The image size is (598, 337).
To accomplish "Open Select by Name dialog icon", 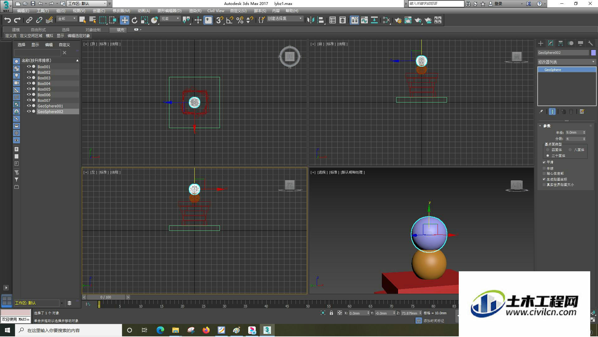I will 93,20.
